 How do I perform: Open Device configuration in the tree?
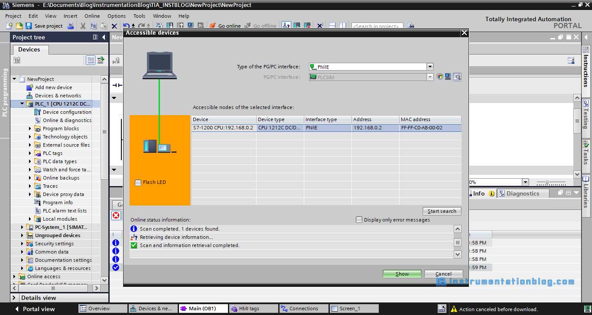tap(67, 112)
